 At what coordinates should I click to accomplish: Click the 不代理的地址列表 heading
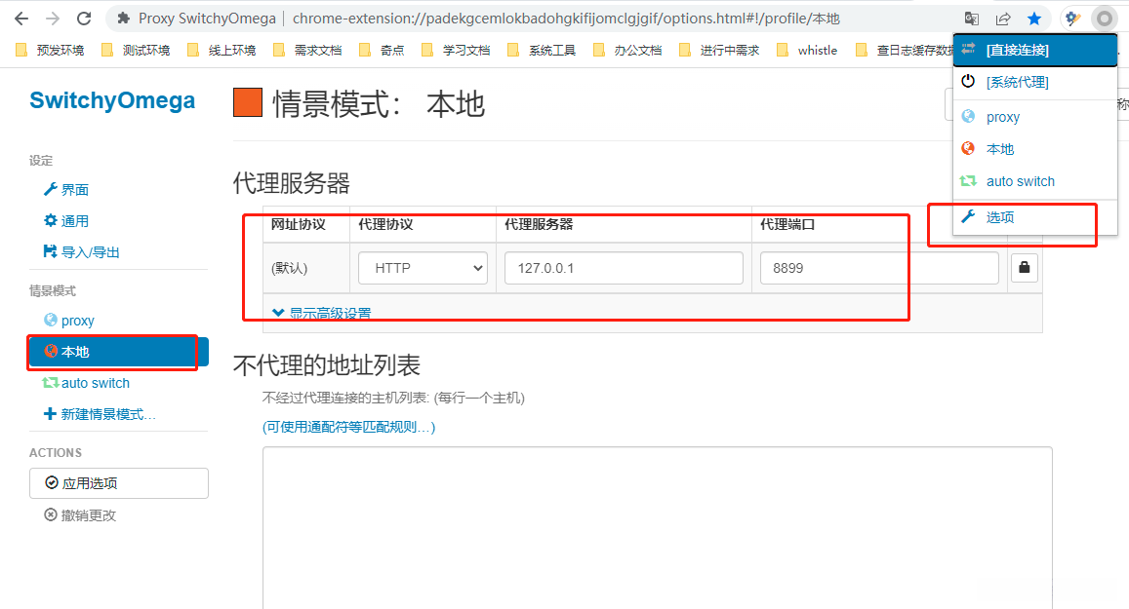coord(326,365)
